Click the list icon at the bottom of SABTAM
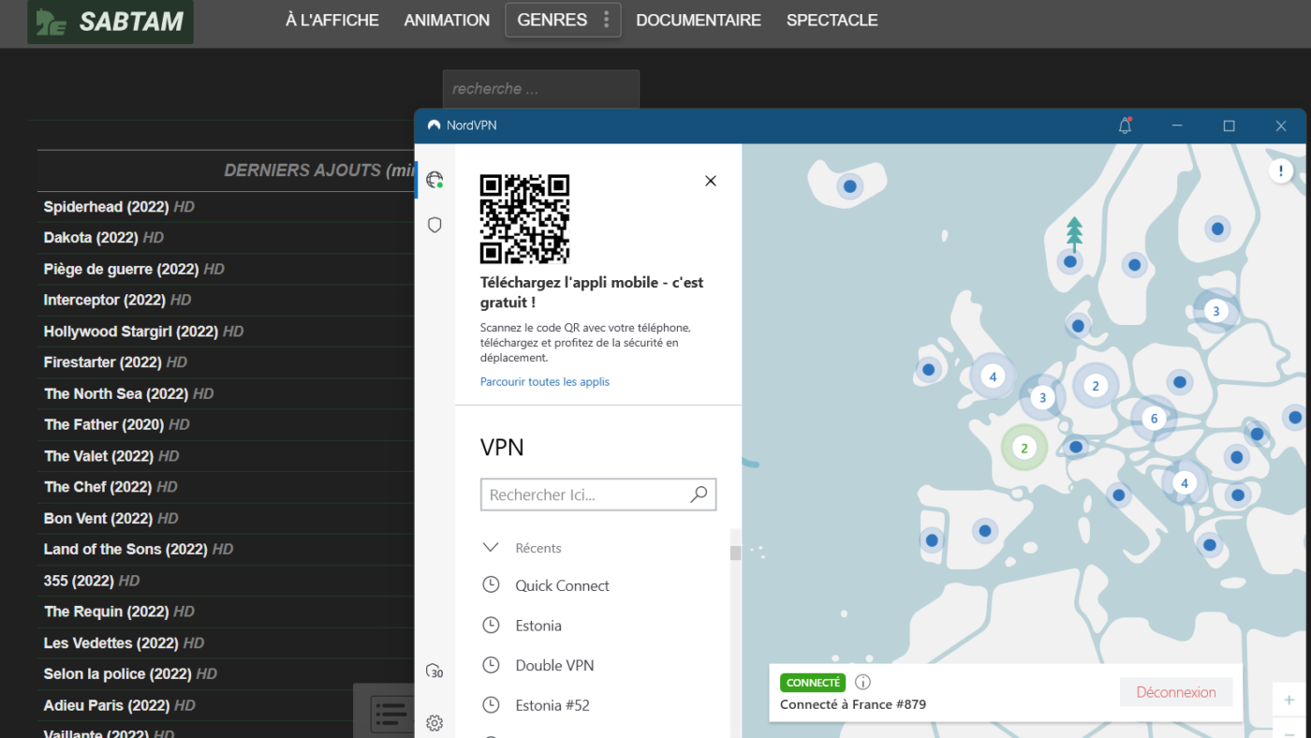 [x=391, y=714]
